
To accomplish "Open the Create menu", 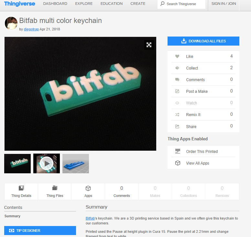I will tap(138, 4).
